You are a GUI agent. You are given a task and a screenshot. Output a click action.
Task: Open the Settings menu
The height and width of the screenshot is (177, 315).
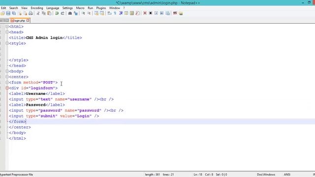pos(67,8)
